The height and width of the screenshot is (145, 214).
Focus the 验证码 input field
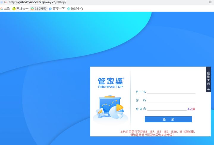167,109
